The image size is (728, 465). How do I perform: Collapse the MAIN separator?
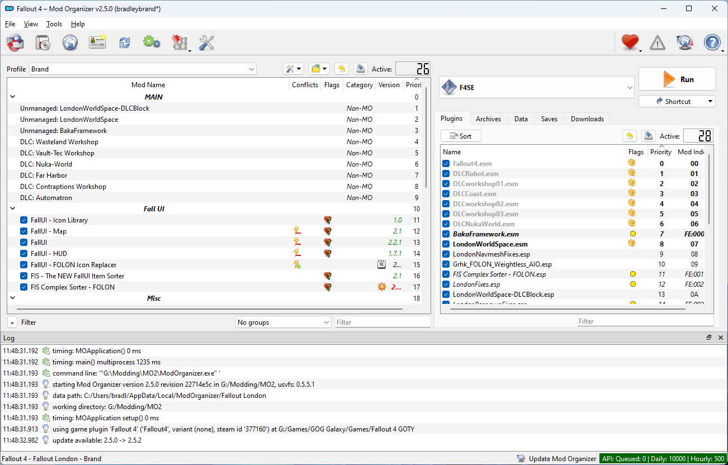(x=13, y=97)
